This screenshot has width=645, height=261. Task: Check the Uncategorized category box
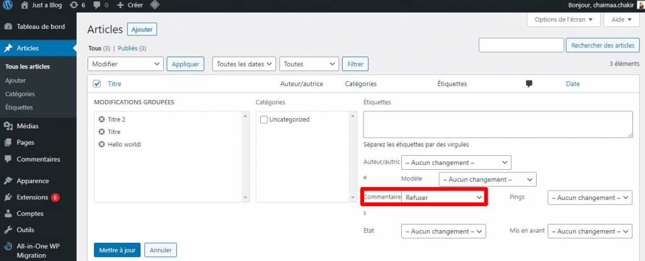(265, 119)
